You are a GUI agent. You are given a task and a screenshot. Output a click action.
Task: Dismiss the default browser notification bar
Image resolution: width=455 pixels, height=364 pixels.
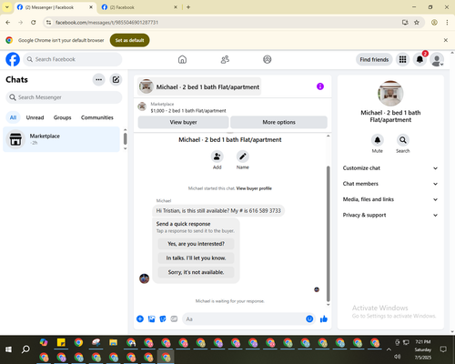point(446,40)
